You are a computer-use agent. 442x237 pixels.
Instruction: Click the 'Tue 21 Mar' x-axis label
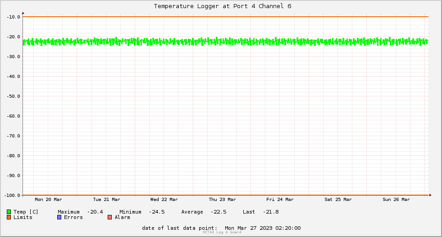106,200
